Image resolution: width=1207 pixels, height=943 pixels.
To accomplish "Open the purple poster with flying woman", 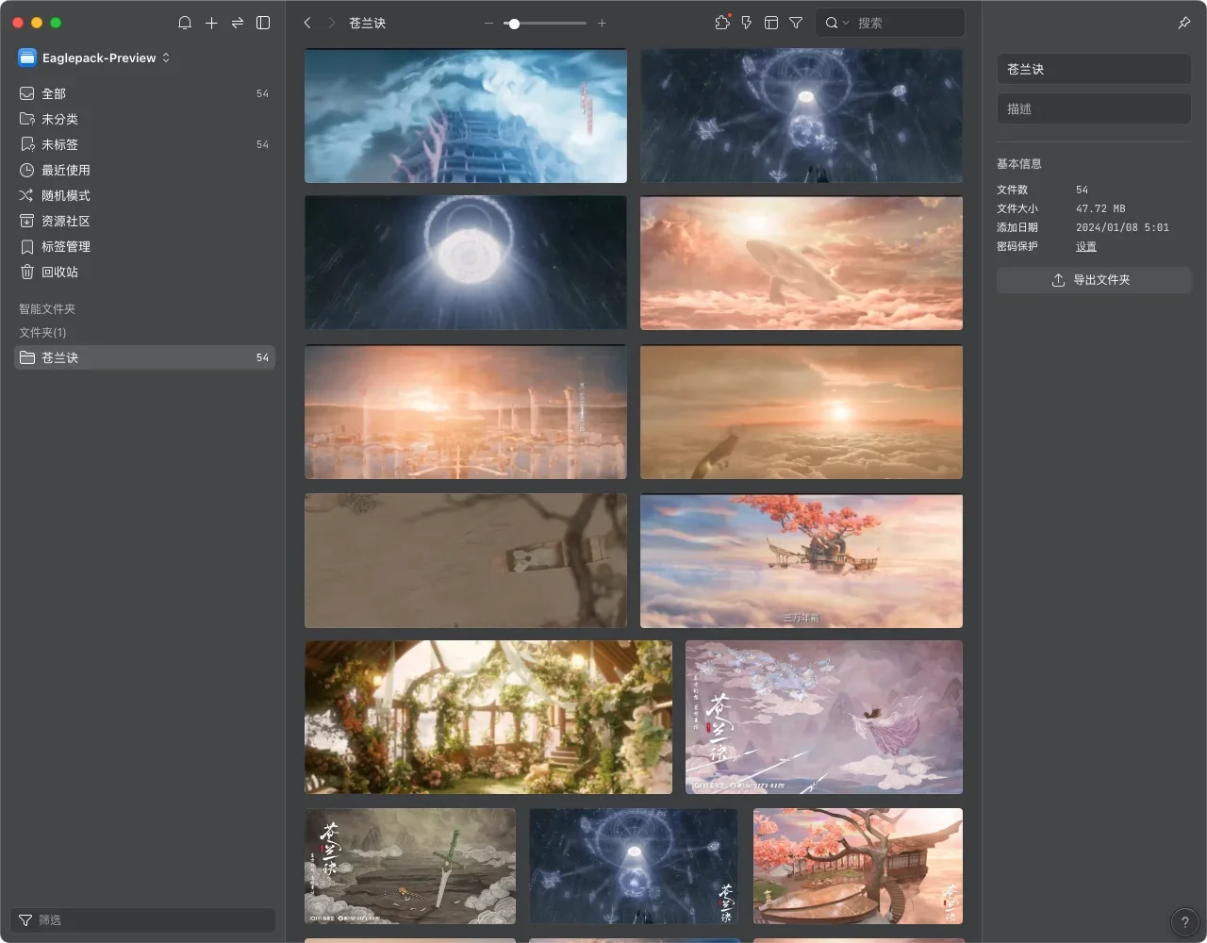I will point(824,718).
